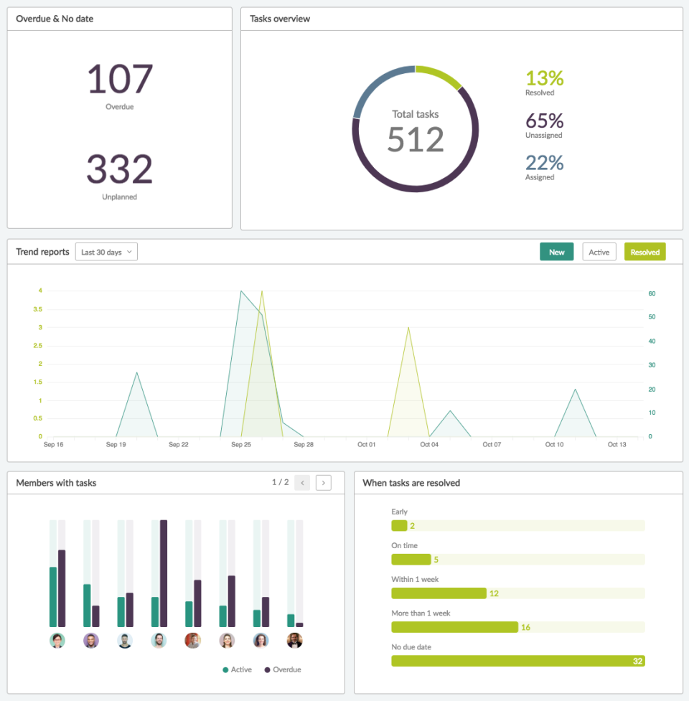This screenshot has height=701, width=689.
Task: Click the purple-background member avatar
Action: [x=90, y=640]
